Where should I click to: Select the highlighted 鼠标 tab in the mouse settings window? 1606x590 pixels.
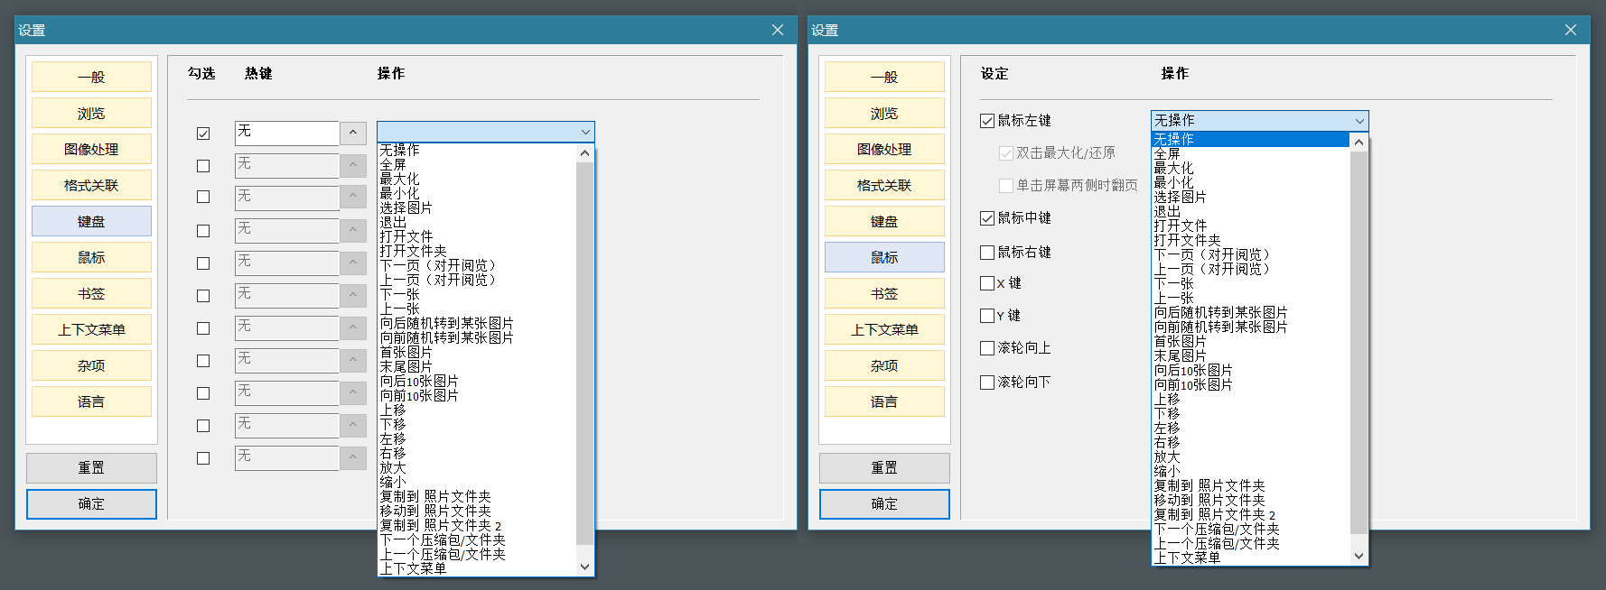pyautogui.click(x=884, y=257)
